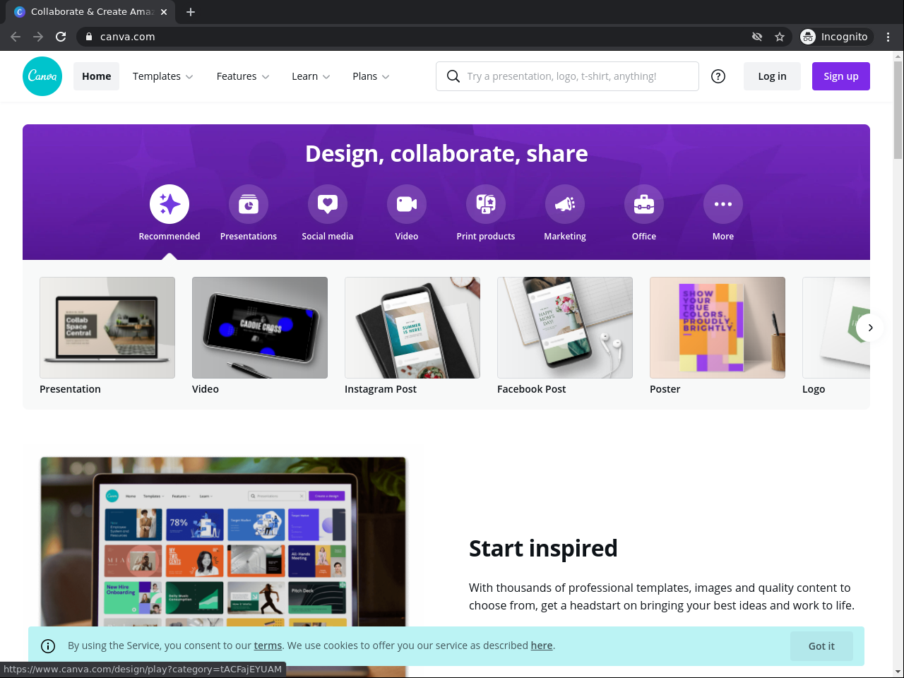Click the Canva logo

tap(42, 76)
